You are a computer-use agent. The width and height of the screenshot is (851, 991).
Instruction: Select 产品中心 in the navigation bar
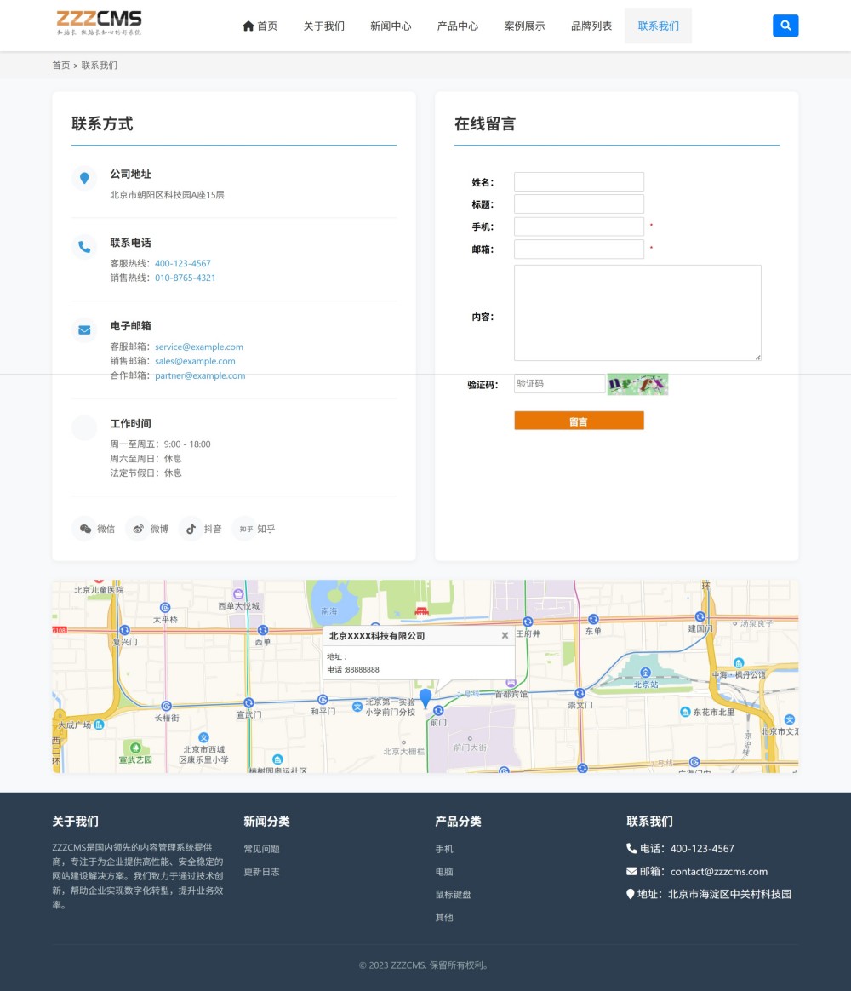458,26
